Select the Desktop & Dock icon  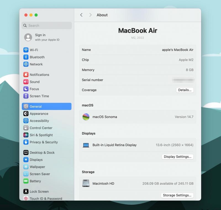(26, 153)
